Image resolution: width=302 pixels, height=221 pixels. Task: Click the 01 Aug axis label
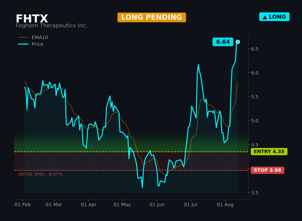[x=225, y=205]
